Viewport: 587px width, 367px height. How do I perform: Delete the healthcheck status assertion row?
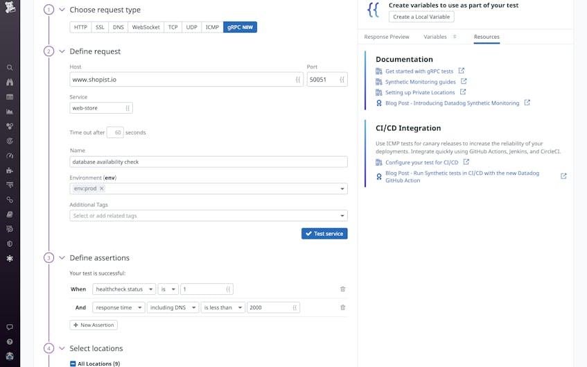[x=342, y=289]
